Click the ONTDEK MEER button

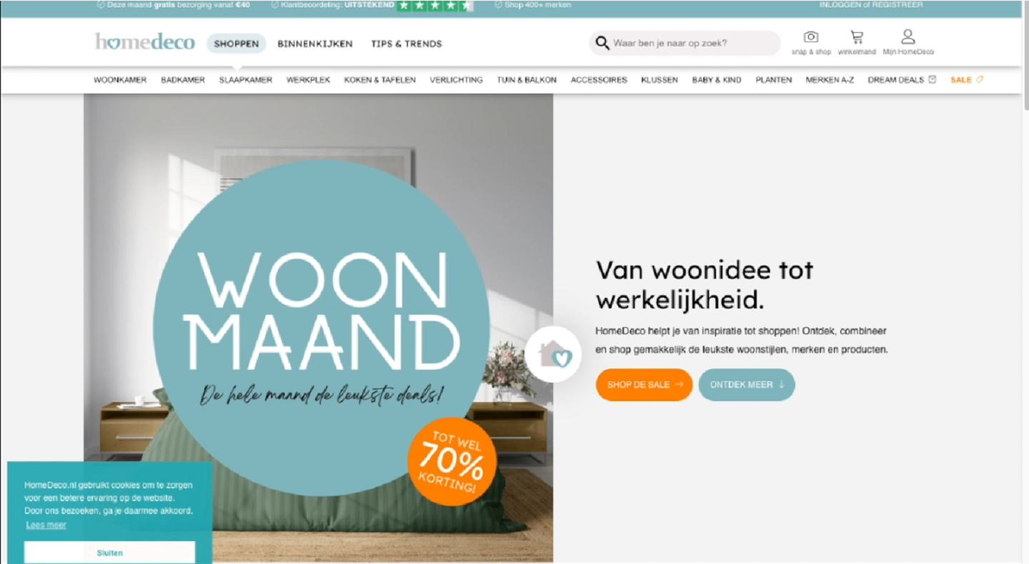click(x=747, y=384)
